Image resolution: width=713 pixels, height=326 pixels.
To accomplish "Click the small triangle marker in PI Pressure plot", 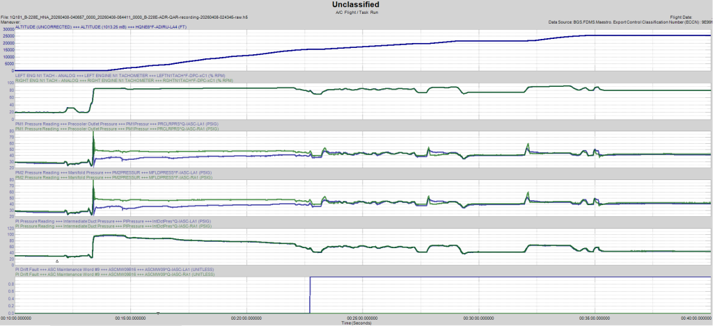I will [57, 261].
